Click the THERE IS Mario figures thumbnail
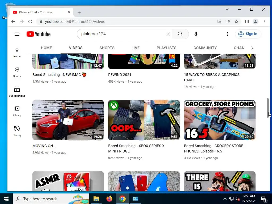 click(x=220, y=181)
